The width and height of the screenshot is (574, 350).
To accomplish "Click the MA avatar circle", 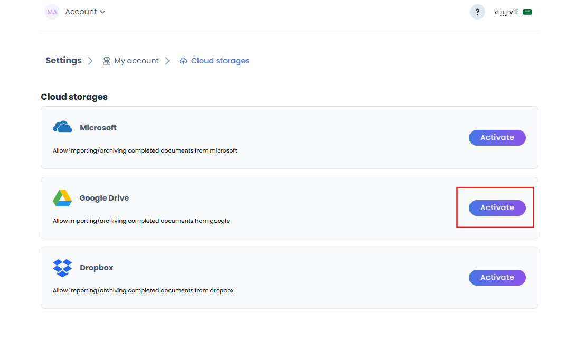I will [x=52, y=12].
